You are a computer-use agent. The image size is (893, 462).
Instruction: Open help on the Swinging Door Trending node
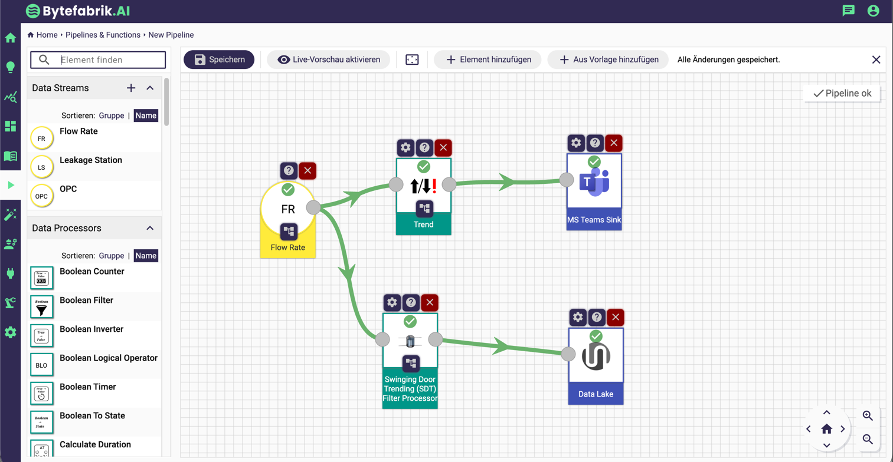coord(411,302)
